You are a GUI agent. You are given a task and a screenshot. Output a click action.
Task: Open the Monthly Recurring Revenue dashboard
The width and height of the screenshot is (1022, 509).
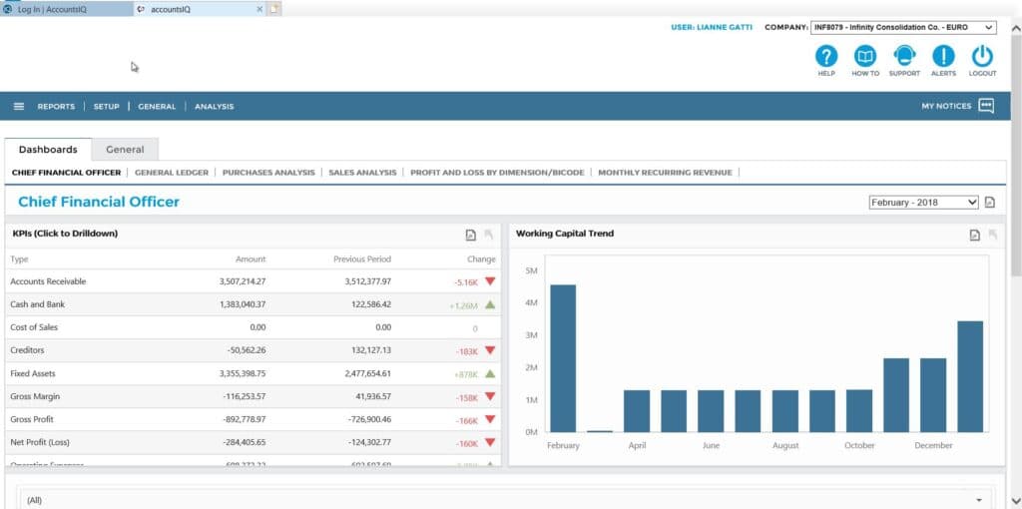click(665, 173)
